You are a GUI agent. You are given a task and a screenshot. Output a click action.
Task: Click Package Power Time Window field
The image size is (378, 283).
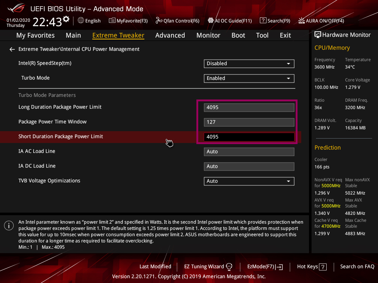point(249,122)
